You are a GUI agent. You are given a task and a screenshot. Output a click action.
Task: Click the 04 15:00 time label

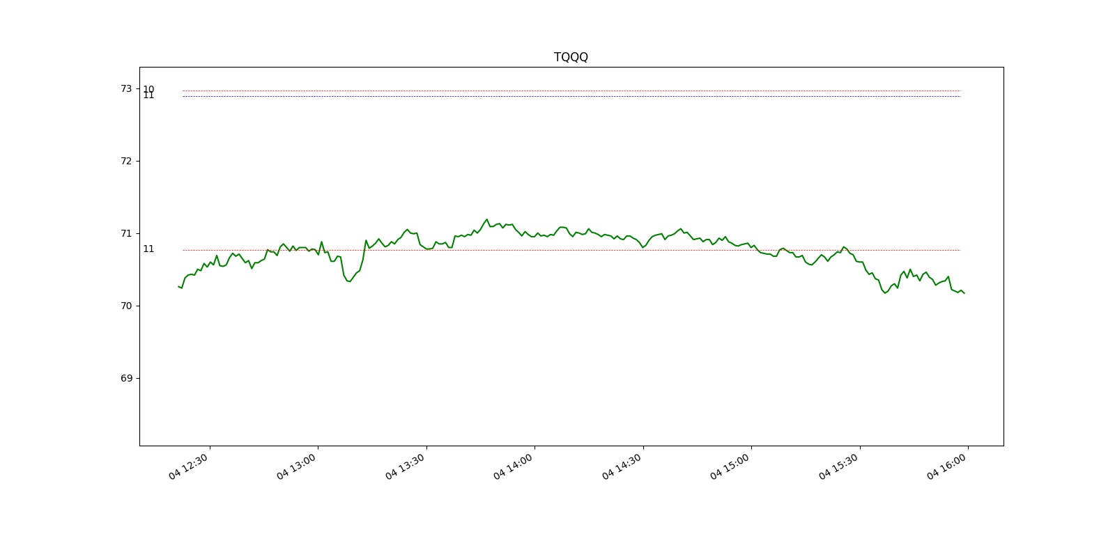click(730, 466)
